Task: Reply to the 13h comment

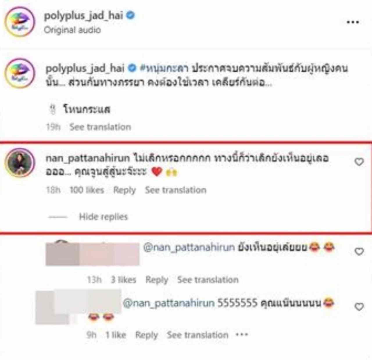Action: tap(157, 280)
